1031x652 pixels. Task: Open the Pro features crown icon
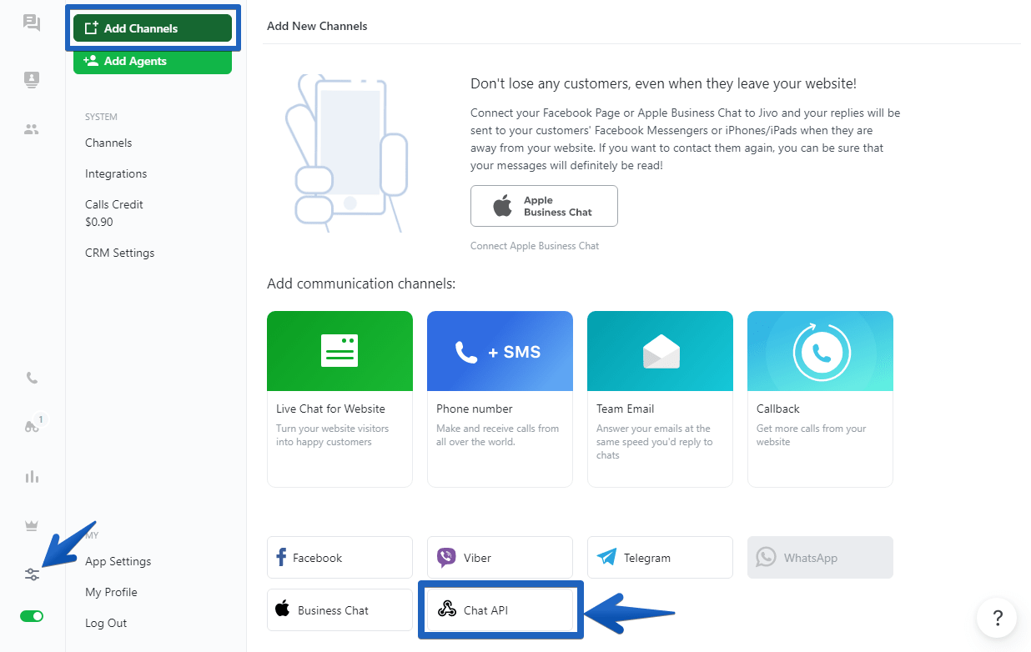pyautogui.click(x=31, y=525)
